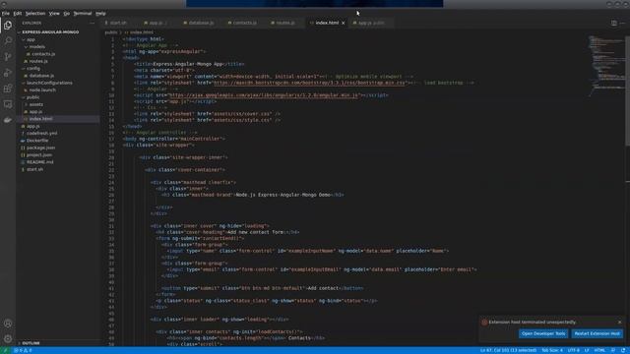The image size is (630, 354).
Task: Collapse the app folder
Action: 31,39
